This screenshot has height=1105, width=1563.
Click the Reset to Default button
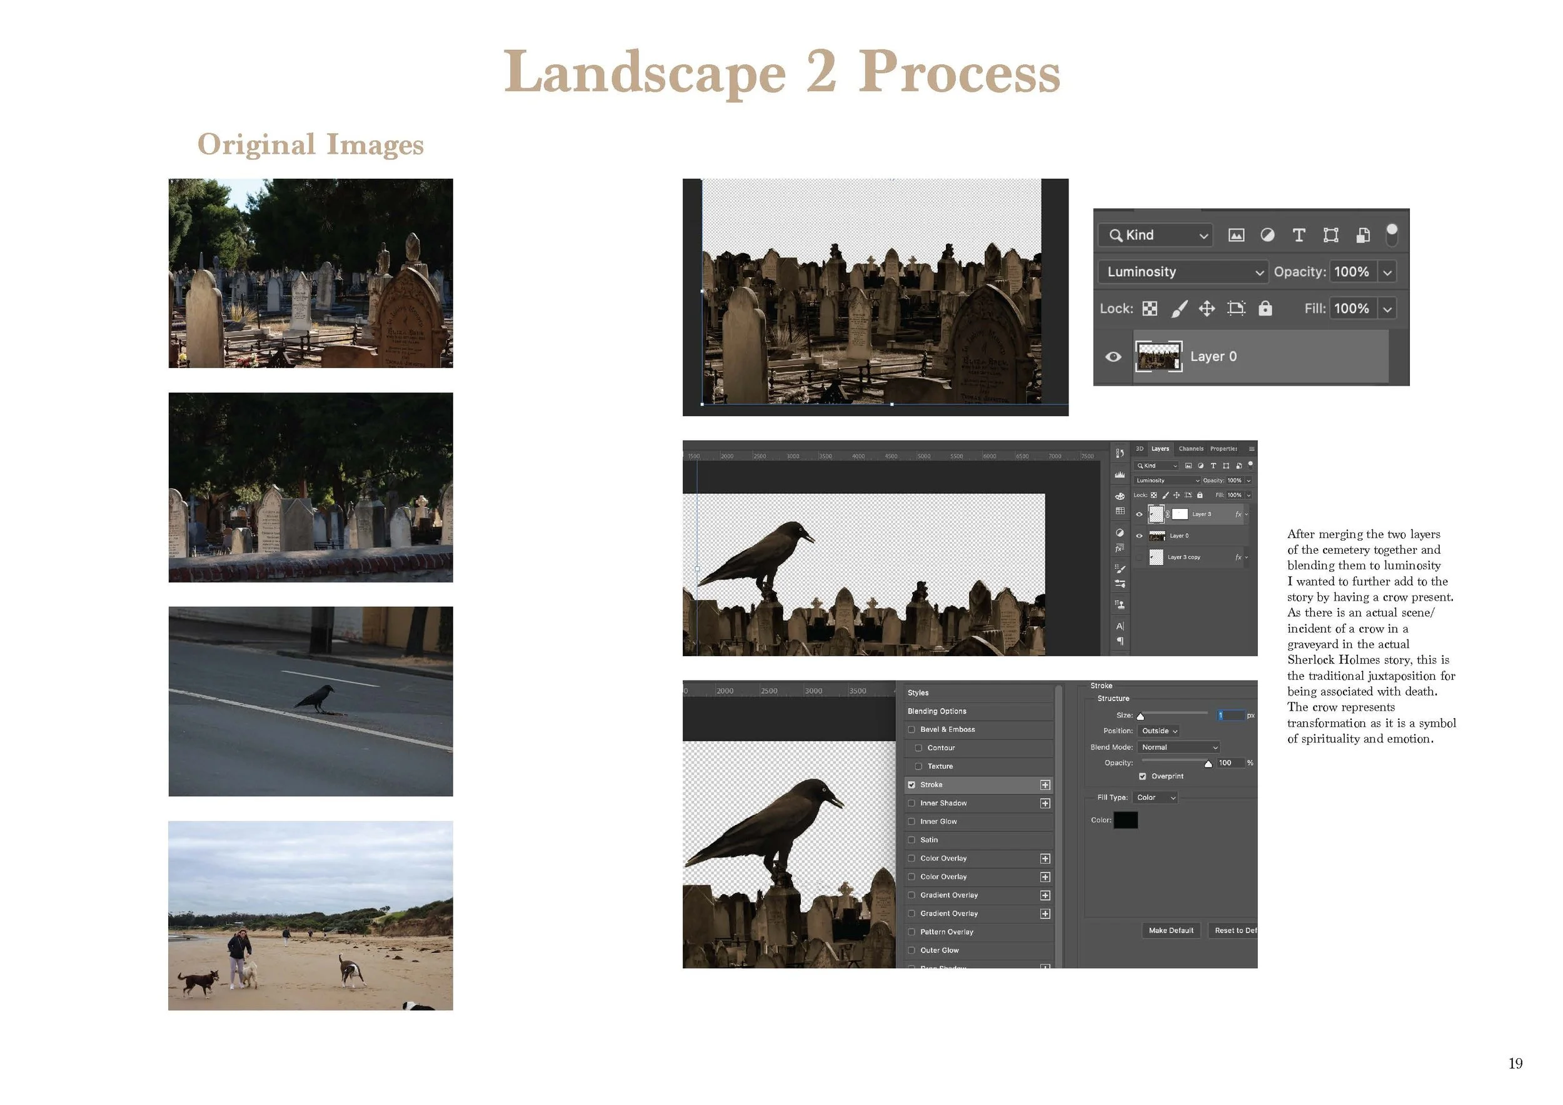[1234, 930]
